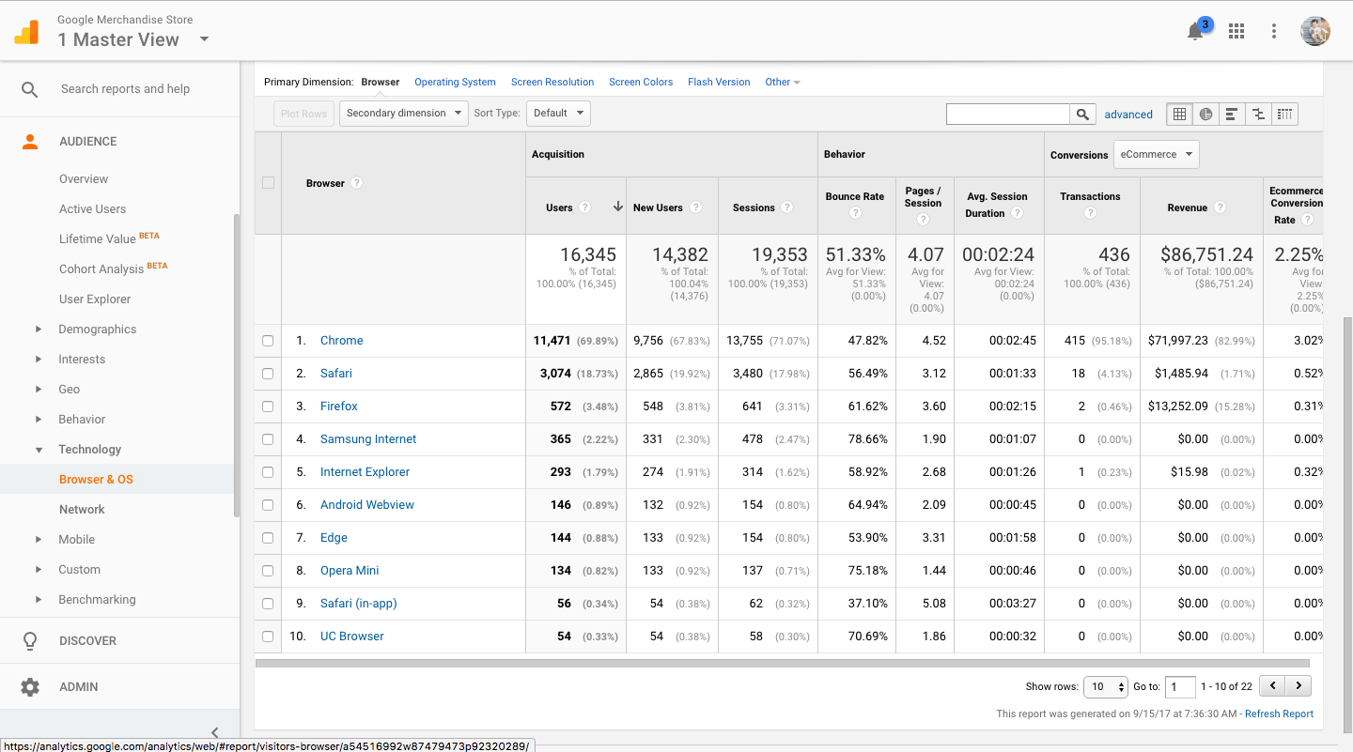The width and height of the screenshot is (1353, 752).
Task: Show help for Revenue metric
Action: click(1220, 207)
